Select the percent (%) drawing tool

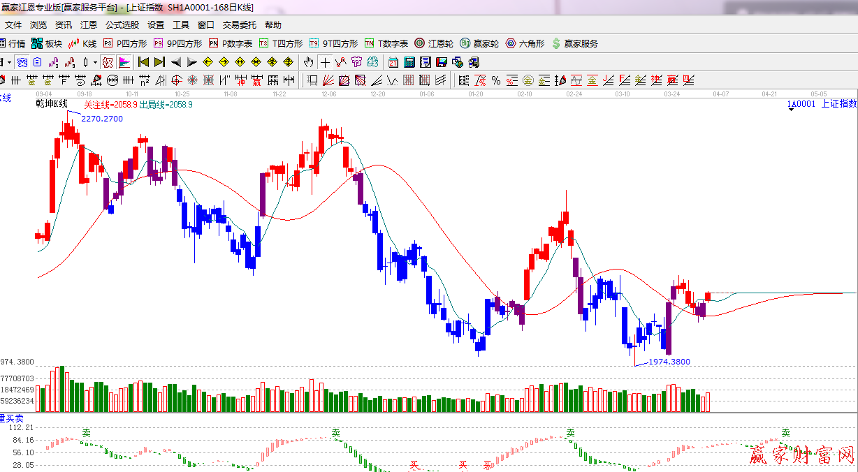[495, 80]
